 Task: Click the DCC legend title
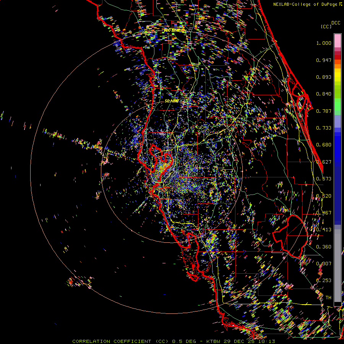[336, 23]
